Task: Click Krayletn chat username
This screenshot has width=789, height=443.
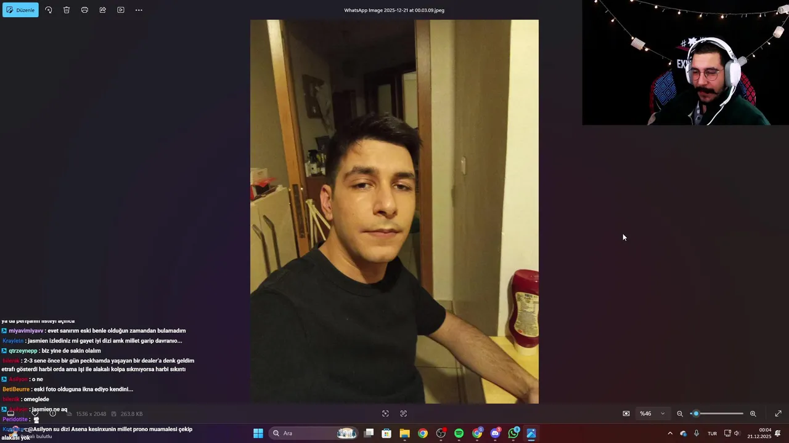Action: (x=13, y=341)
